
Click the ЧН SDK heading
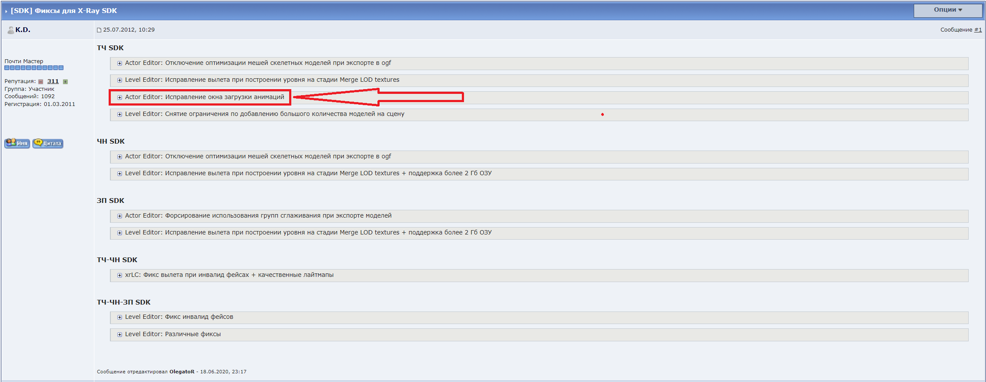pos(111,141)
